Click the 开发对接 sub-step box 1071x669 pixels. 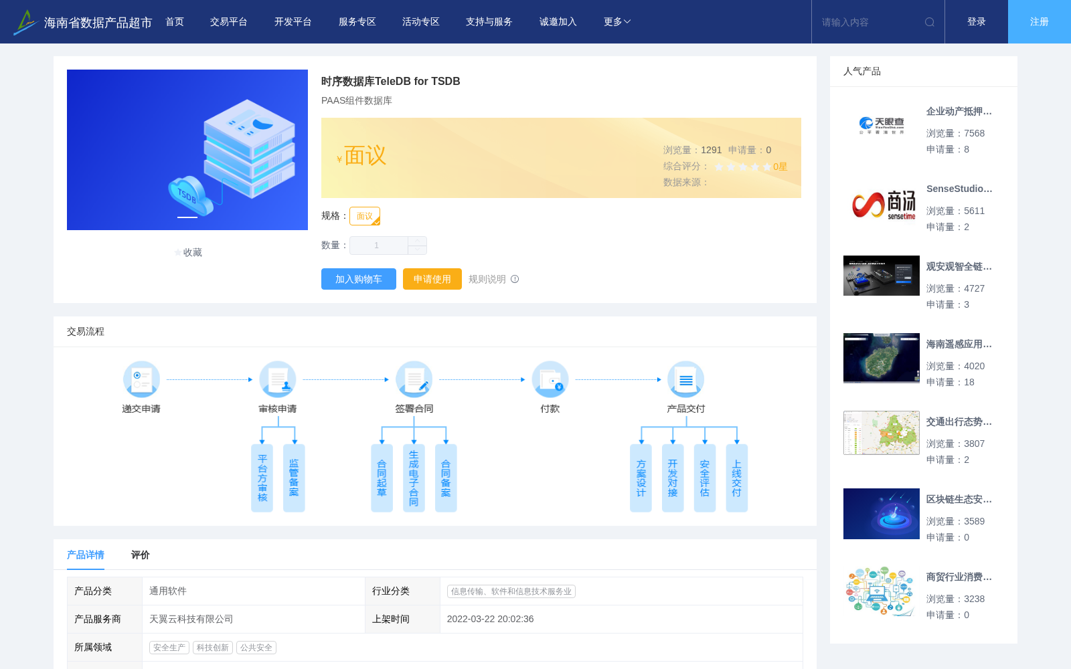coord(673,478)
